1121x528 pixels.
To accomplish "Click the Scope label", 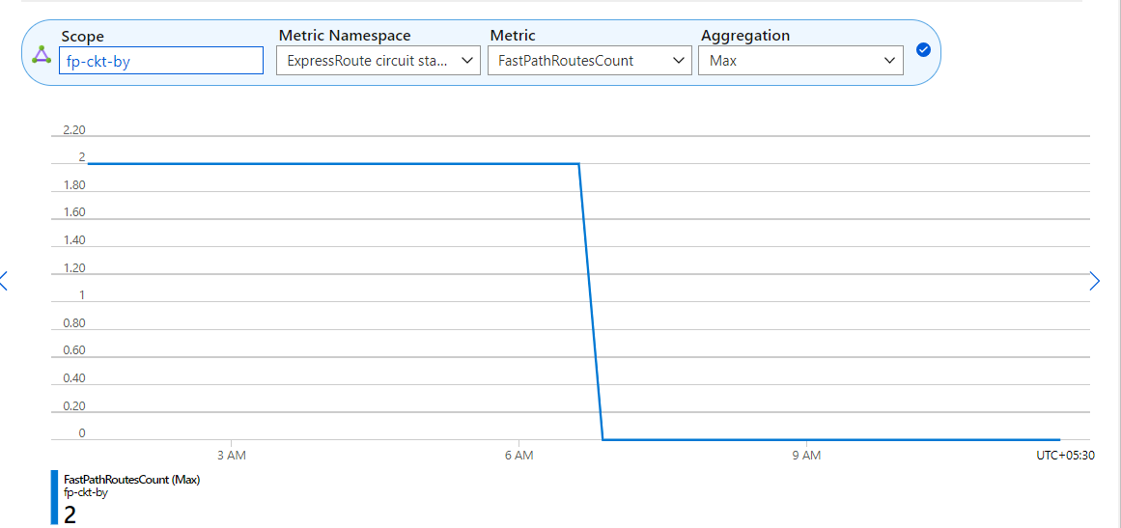I will [x=82, y=37].
